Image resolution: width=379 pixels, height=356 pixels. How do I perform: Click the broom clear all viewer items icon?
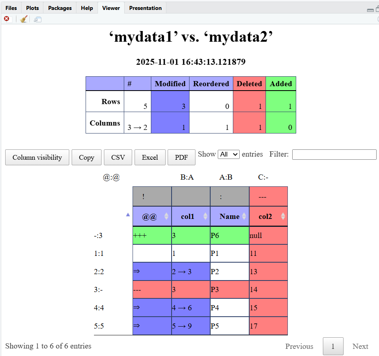pos(24,19)
